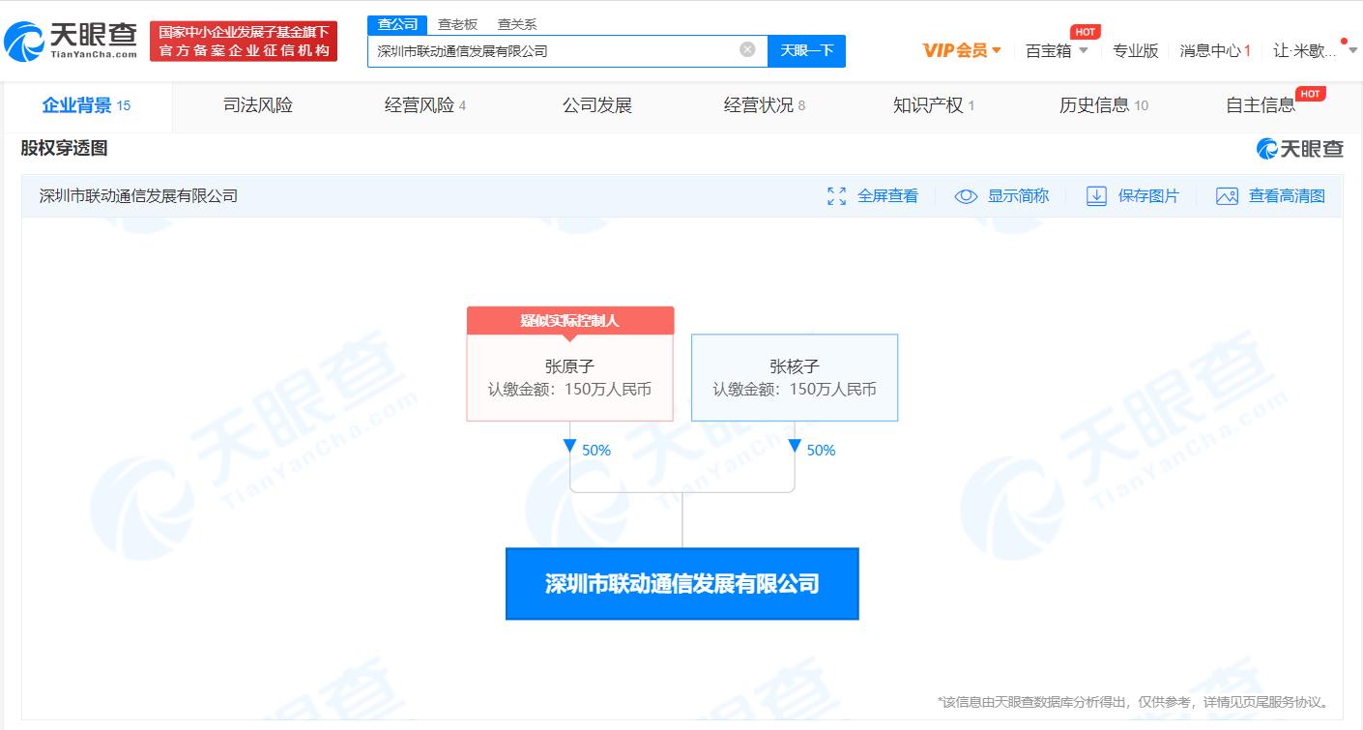This screenshot has height=730, width=1363.
Task: Switch to the 查关系 search tab
Action: (517, 24)
